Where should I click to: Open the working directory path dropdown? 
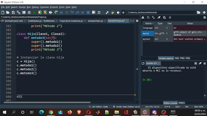tap(195, 12)
